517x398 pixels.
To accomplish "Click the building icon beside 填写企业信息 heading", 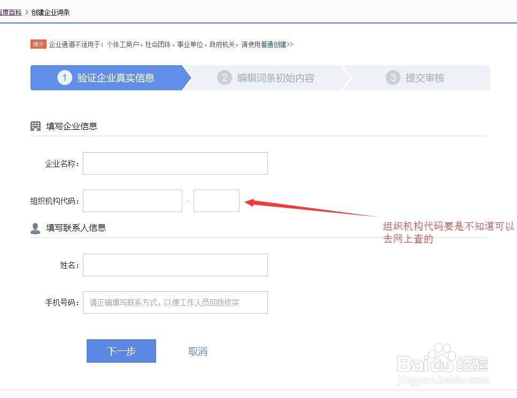I will point(35,126).
